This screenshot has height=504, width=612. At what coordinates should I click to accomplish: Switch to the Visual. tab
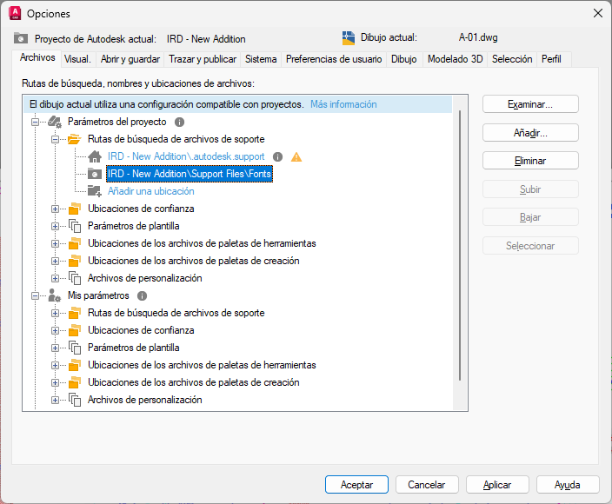pos(77,59)
